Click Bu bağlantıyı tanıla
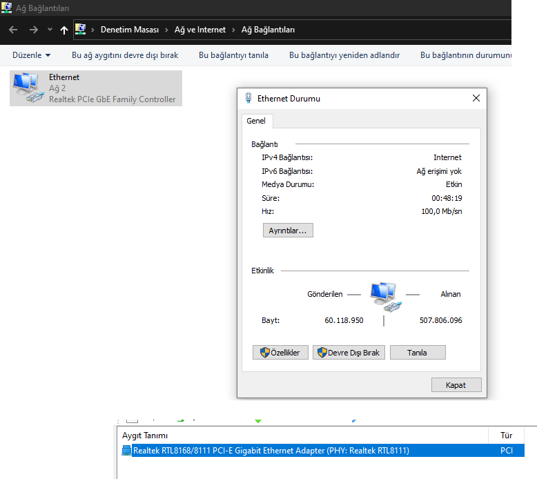The width and height of the screenshot is (537, 479). point(233,55)
